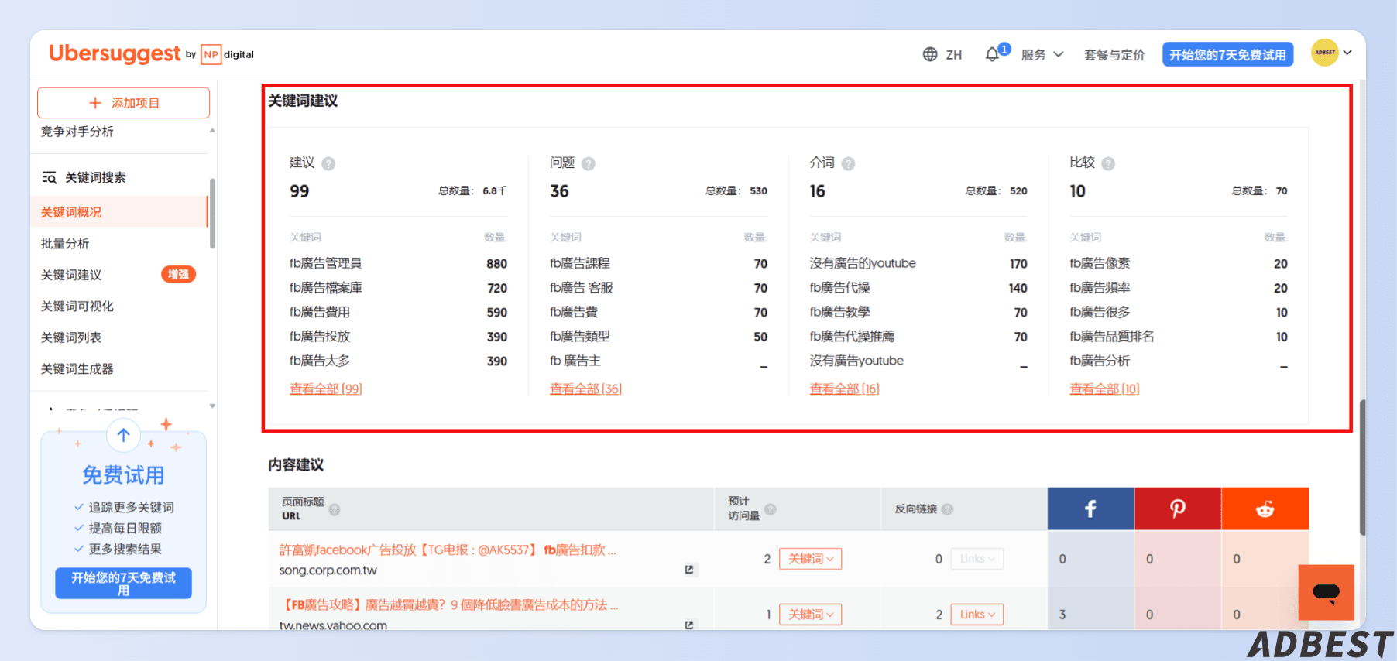Click sidebar scroll up arrow
Screen dimensions: 1397x661
click(212, 130)
